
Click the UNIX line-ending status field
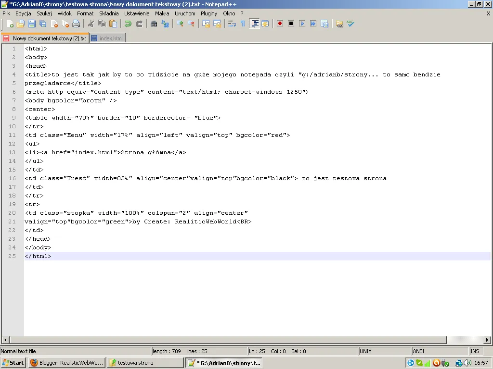coord(385,351)
